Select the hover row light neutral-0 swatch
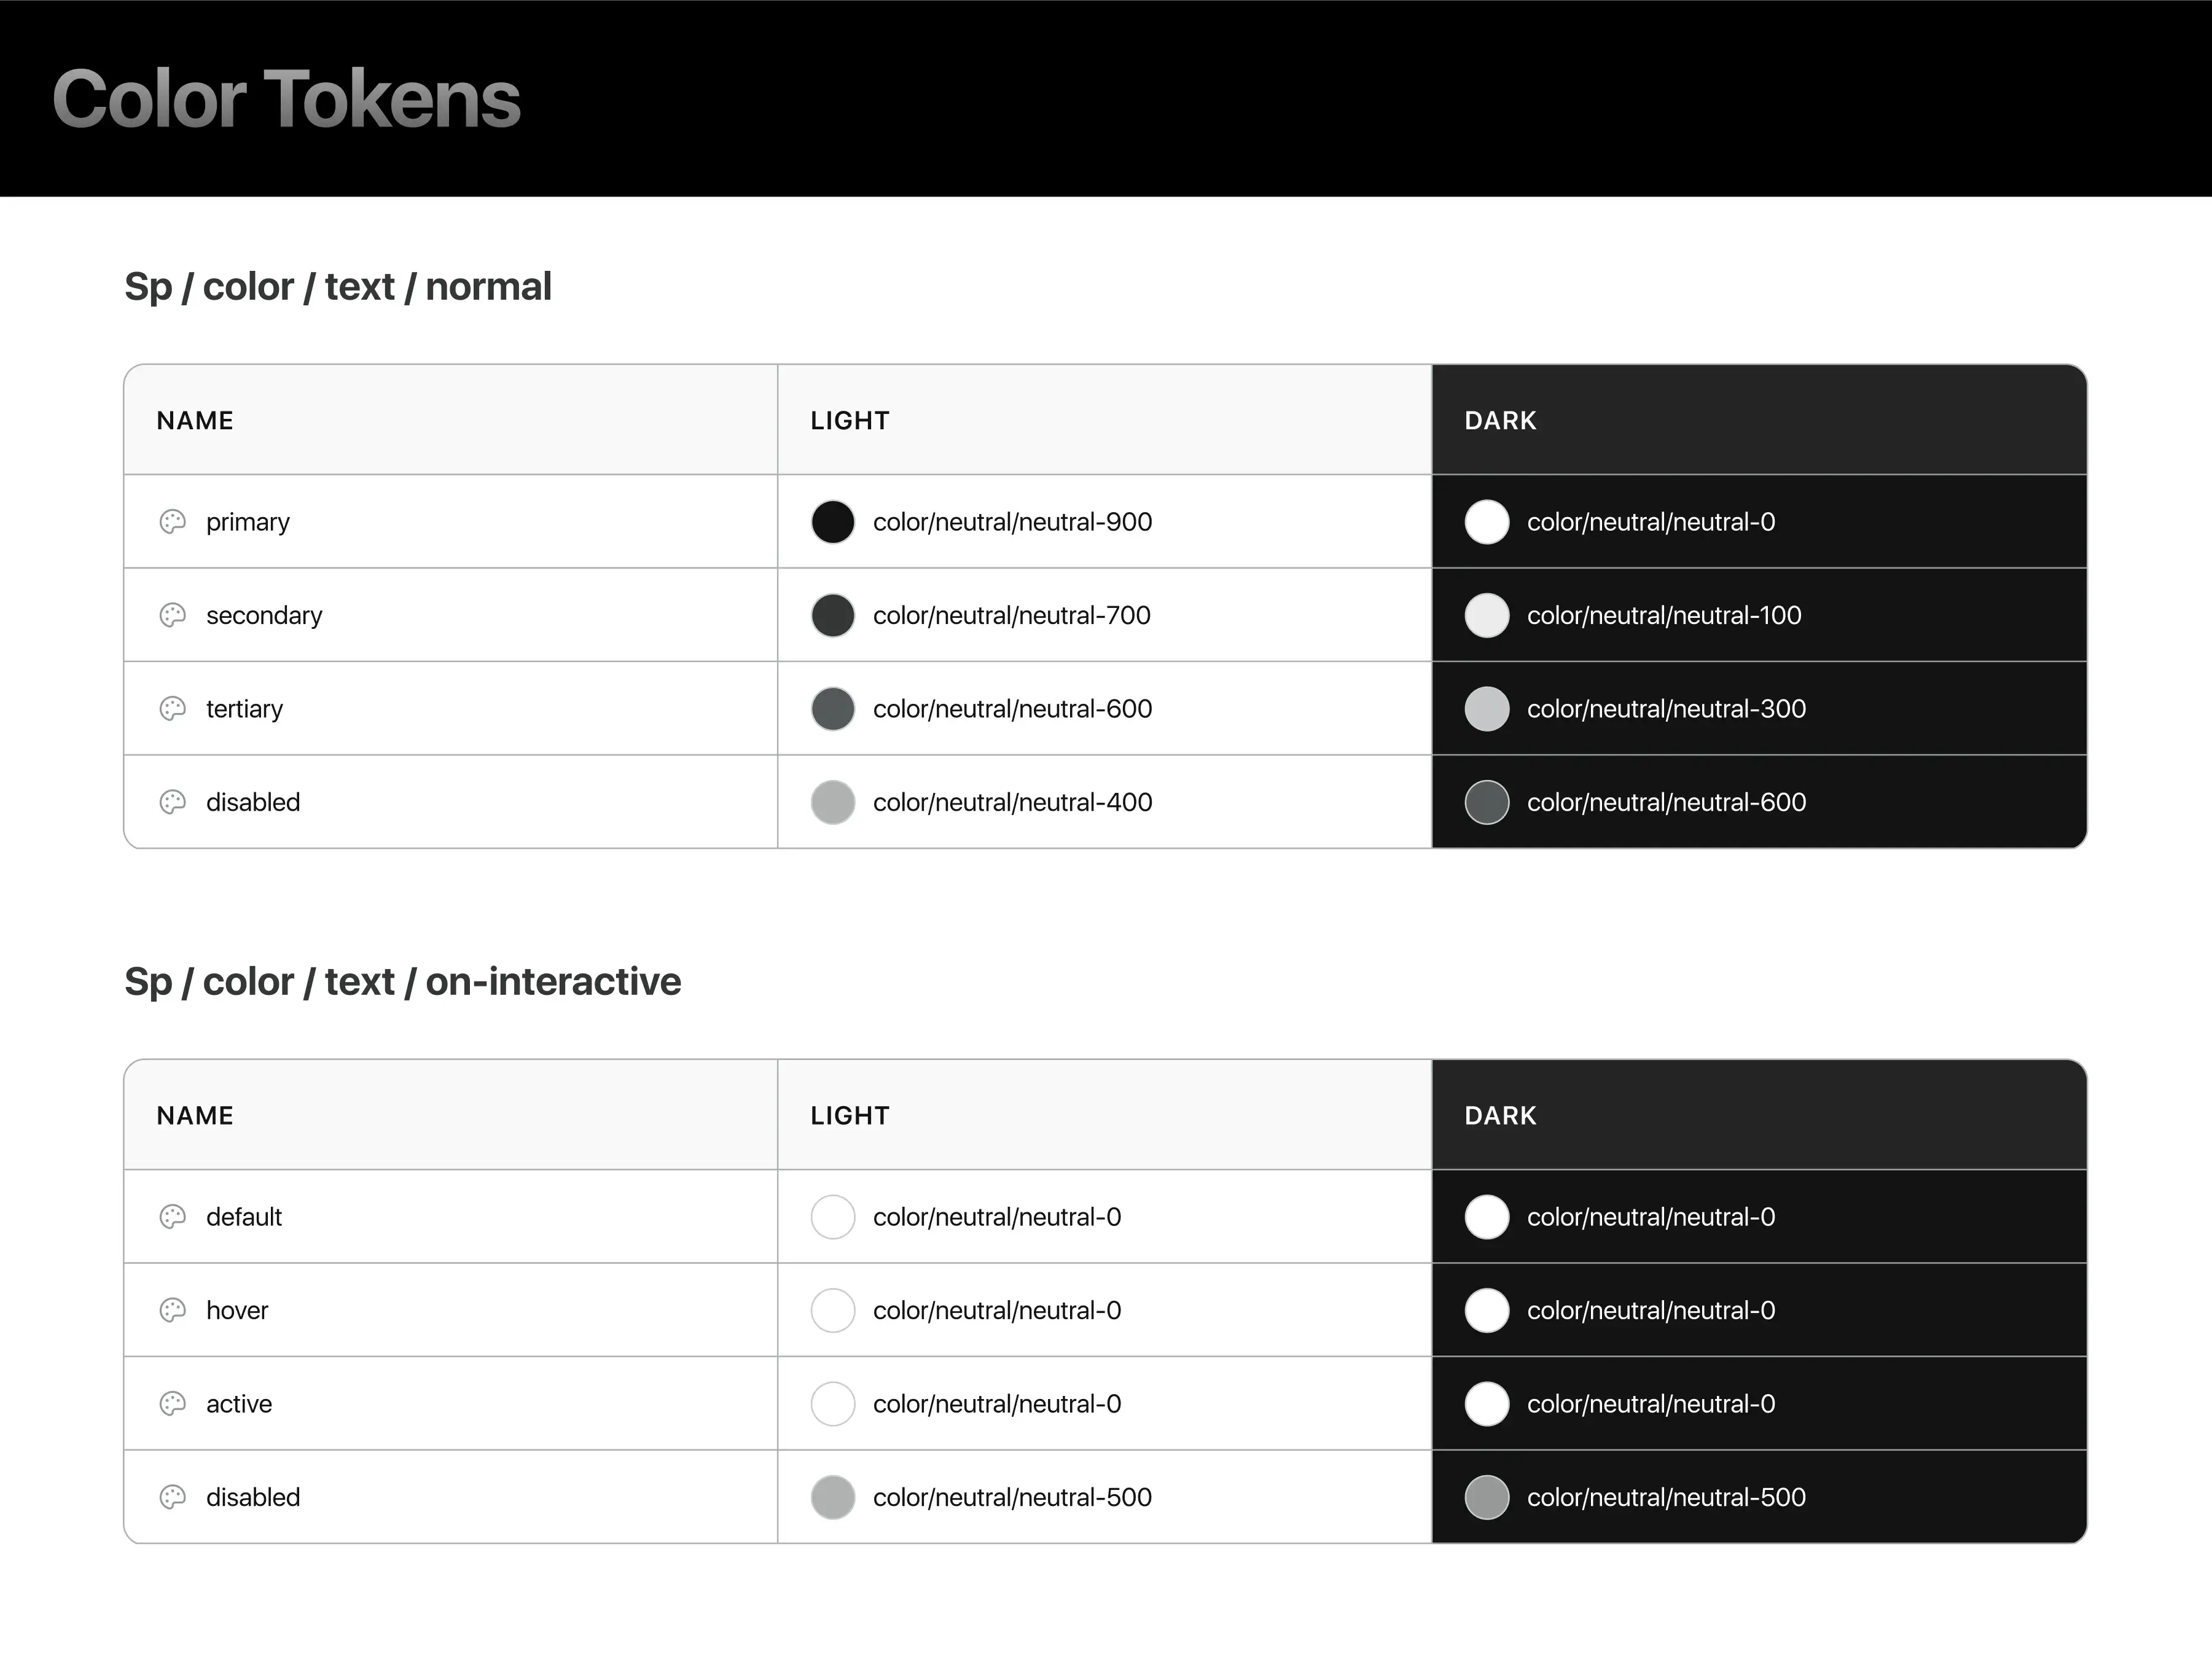 833,1310
